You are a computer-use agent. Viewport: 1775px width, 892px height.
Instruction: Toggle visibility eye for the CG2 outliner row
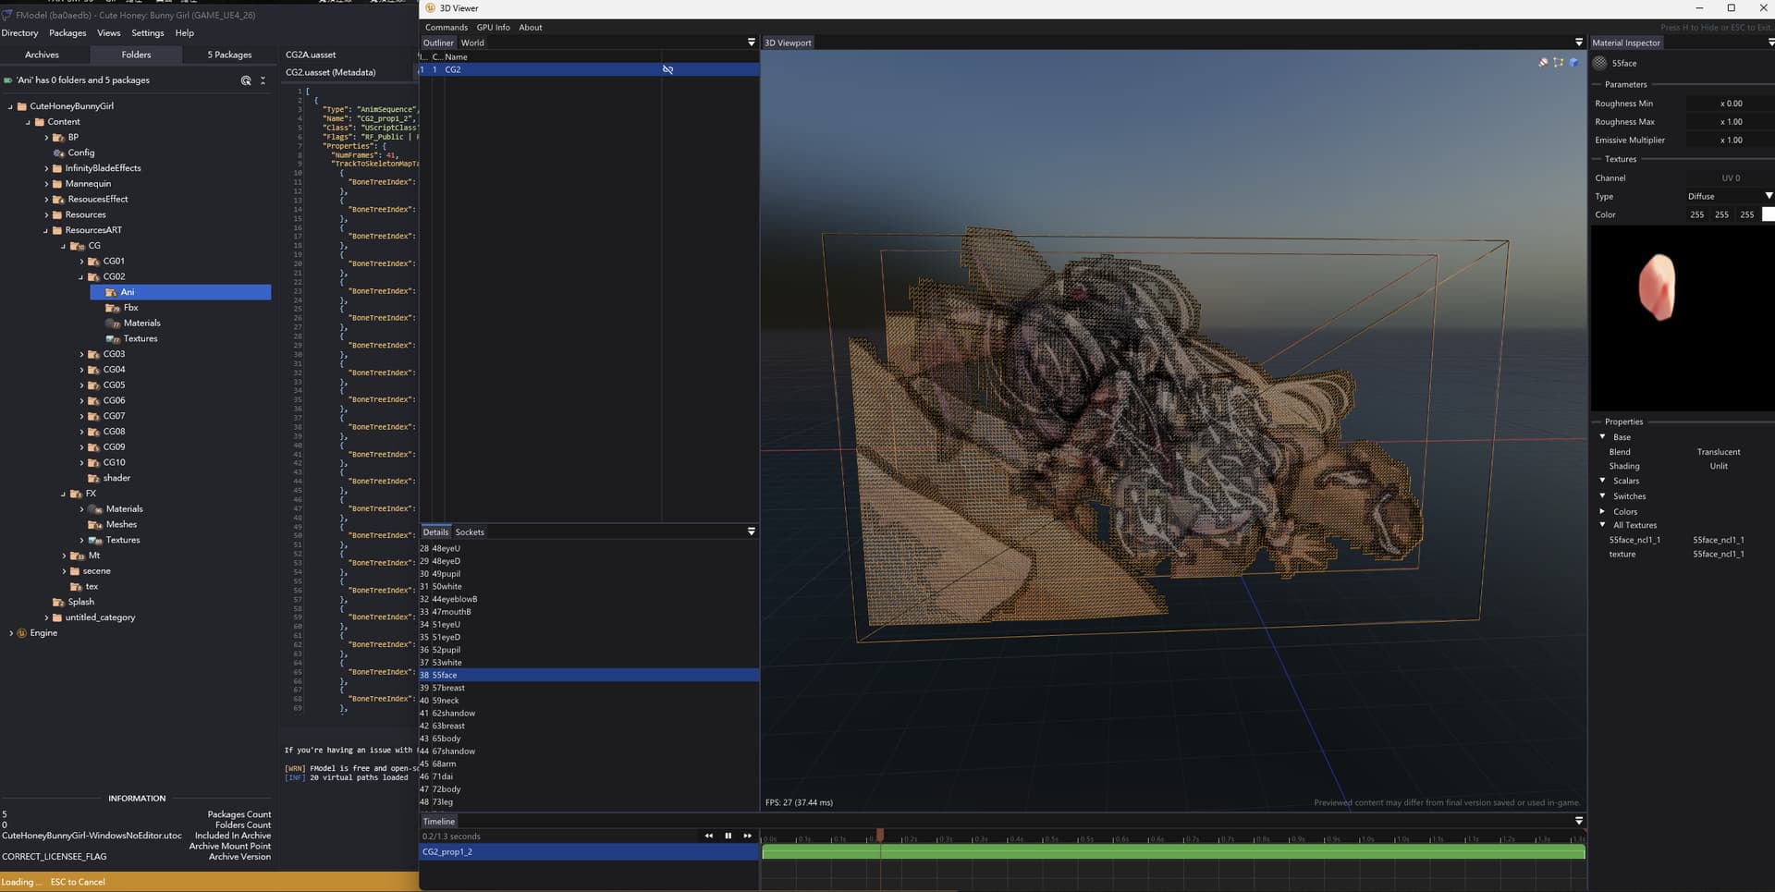pos(667,69)
